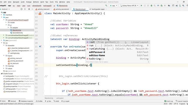Viewport: 188px width, 105px height.
Task: Select userlogin.png in the drawable folder
Action: 15,53
